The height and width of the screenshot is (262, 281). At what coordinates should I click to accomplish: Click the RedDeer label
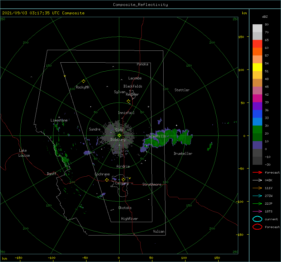[132, 94]
